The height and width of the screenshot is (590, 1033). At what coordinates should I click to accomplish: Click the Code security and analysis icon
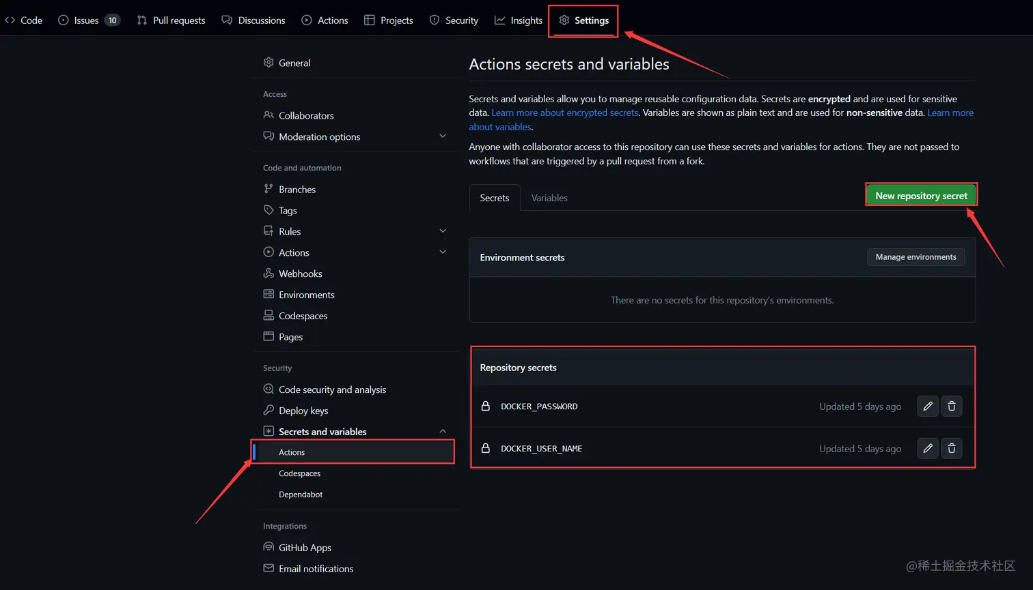(268, 389)
